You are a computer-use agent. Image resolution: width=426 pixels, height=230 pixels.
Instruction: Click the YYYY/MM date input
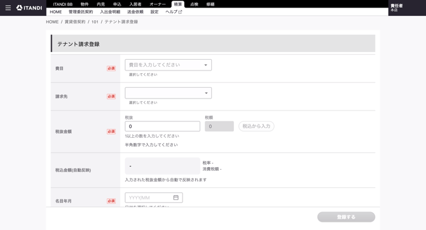pyautogui.click(x=154, y=198)
